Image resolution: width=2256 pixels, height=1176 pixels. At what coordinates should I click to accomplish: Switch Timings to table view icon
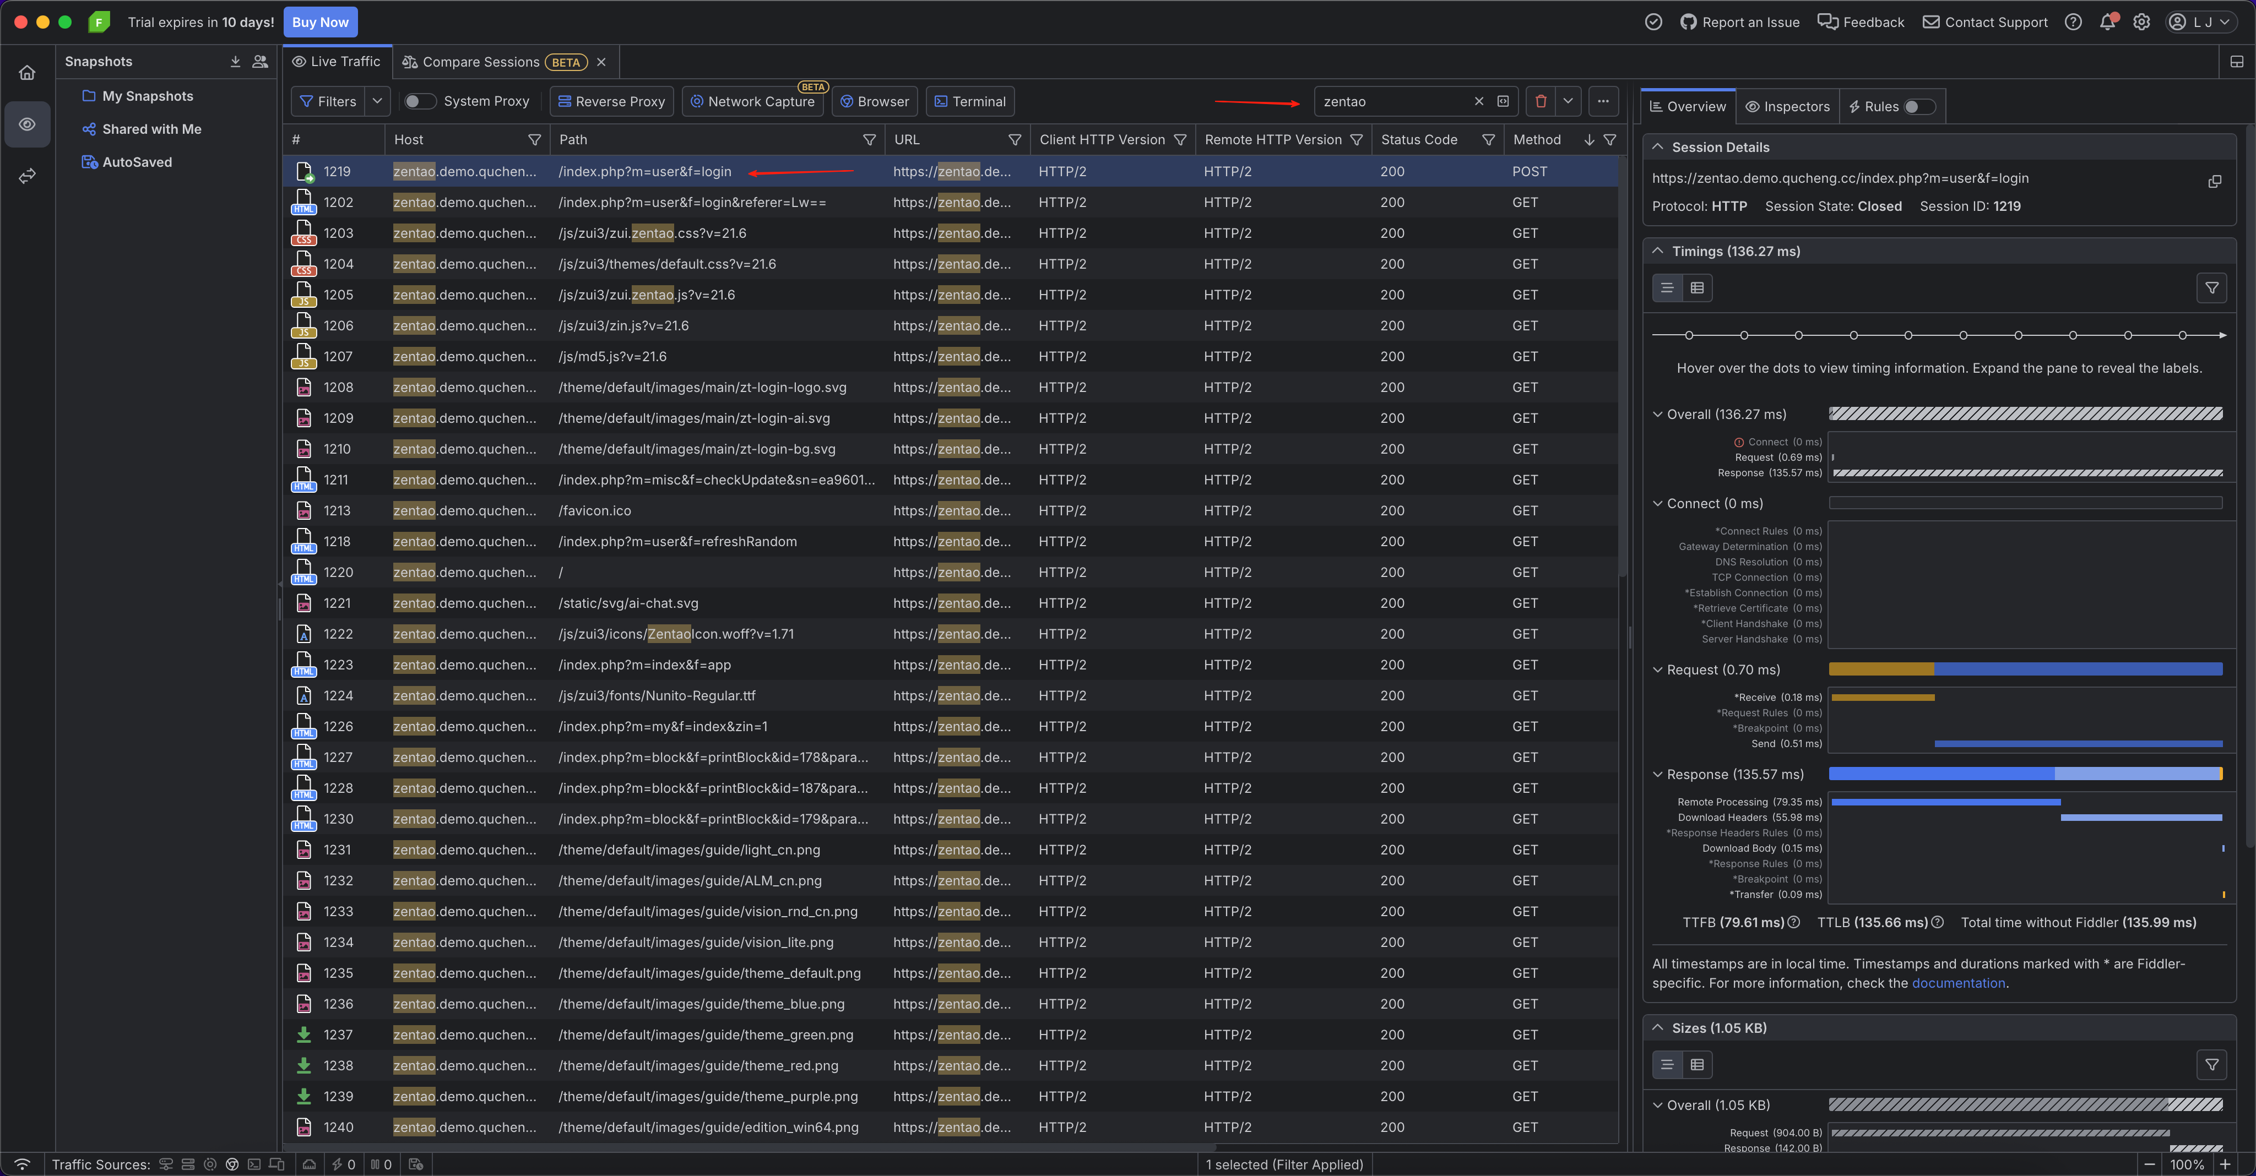(x=1698, y=288)
